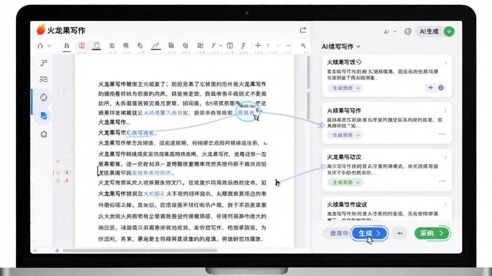Click the round blue icon beside the top card's plus
The image size is (492, 276).
[x=441, y=88]
